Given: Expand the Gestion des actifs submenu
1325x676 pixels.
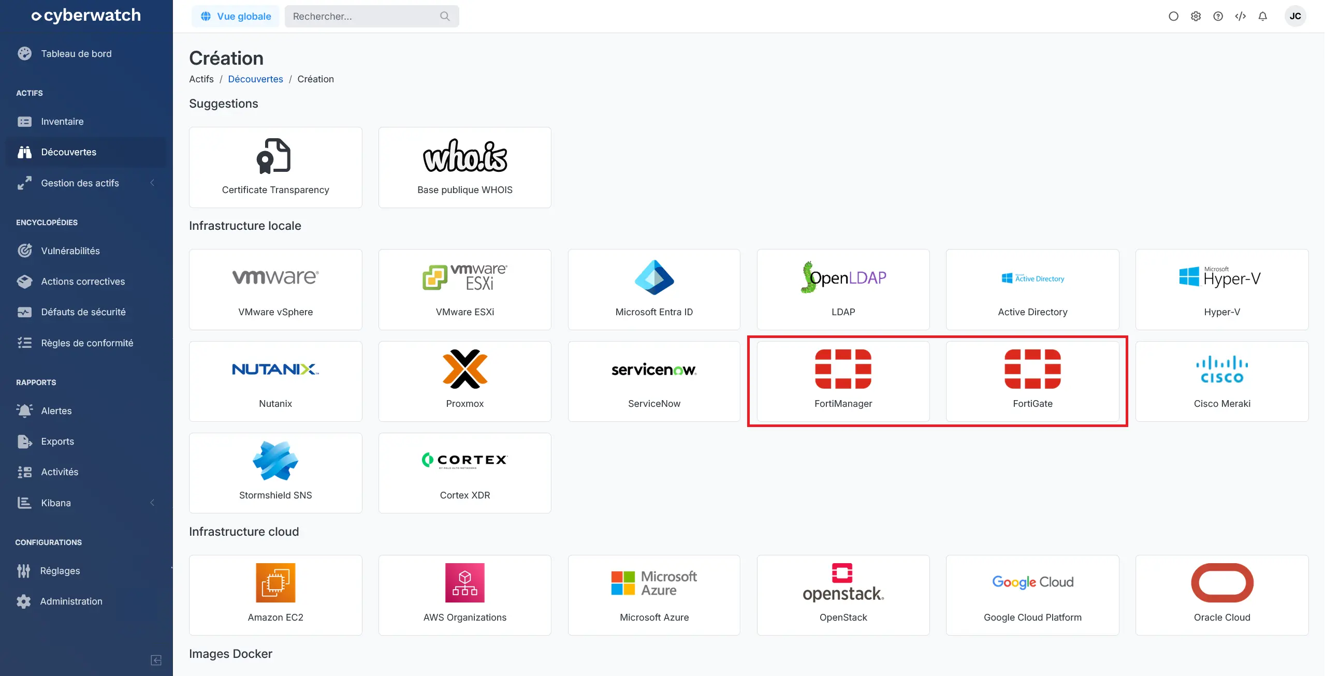Looking at the screenshot, I should point(152,183).
